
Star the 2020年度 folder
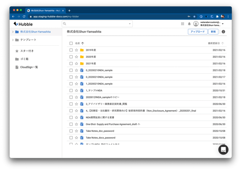point(77,57)
